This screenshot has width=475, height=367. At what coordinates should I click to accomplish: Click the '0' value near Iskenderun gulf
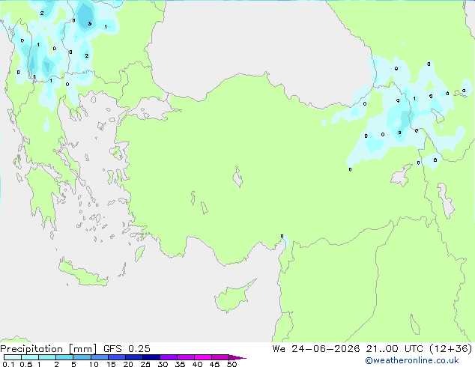click(282, 236)
